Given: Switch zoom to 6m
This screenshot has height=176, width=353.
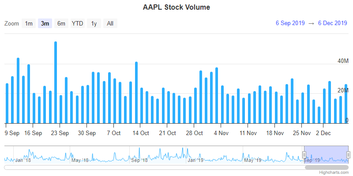Looking at the screenshot, I should 61,23.
